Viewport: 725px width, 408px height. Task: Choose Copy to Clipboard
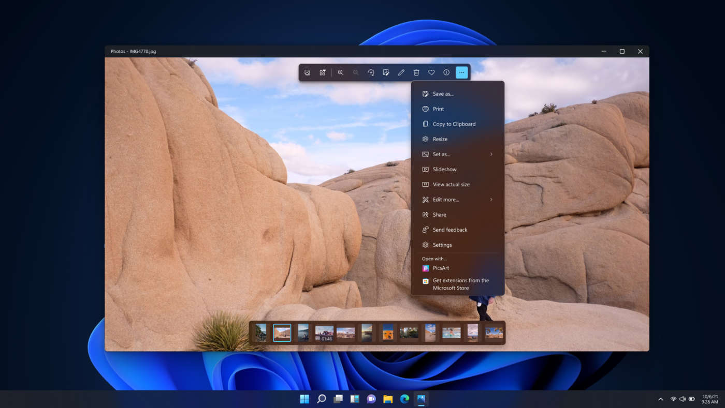tap(454, 124)
